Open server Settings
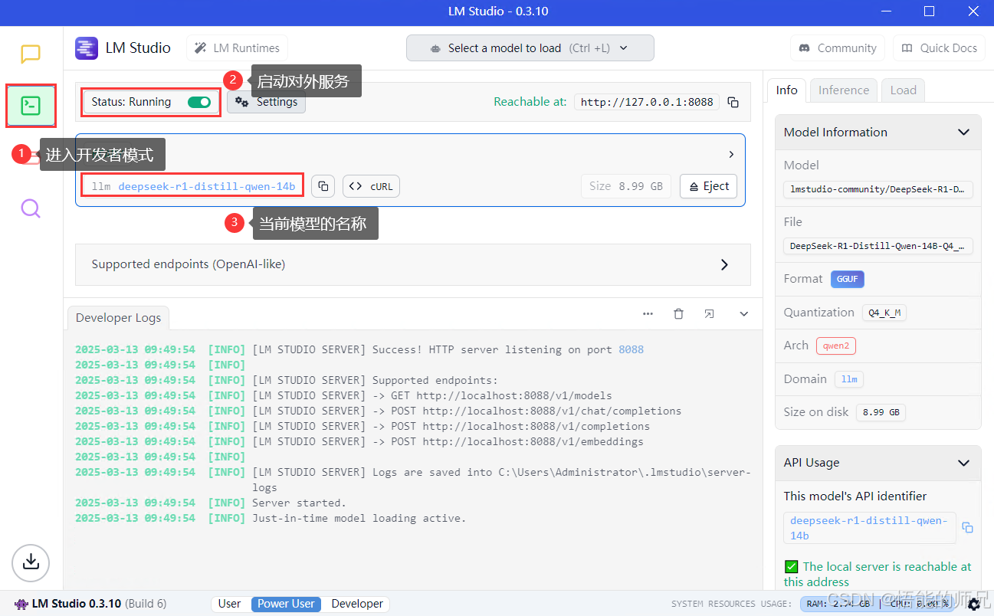This screenshot has height=616, width=994. click(x=266, y=102)
